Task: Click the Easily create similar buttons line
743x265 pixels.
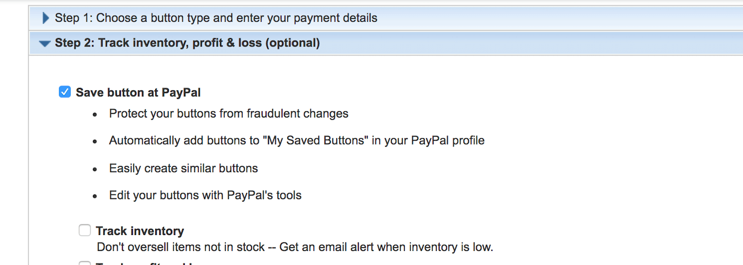Action: click(x=183, y=168)
